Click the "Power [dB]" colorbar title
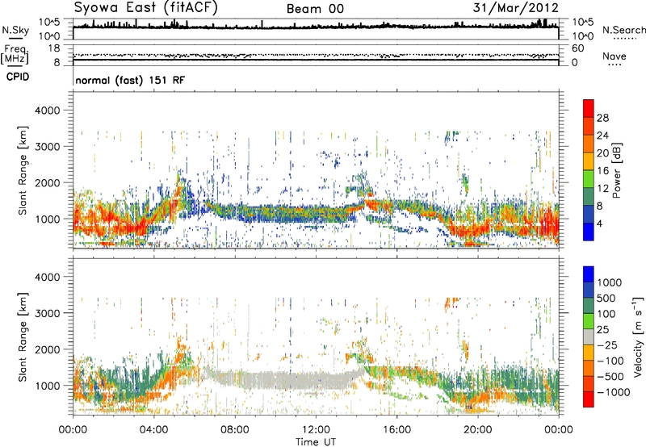Image resolution: width=646 pixels, height=447 pixels. tap(617, 170)
